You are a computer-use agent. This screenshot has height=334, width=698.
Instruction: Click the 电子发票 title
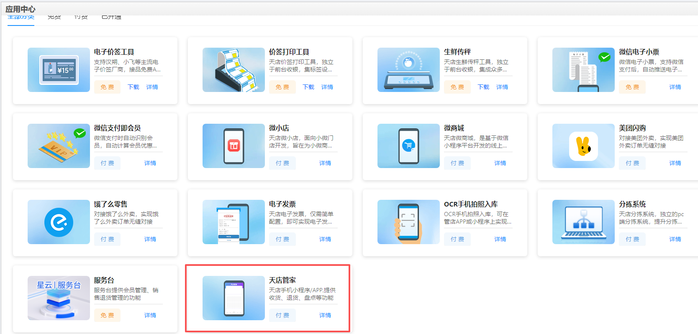(282, 204)
